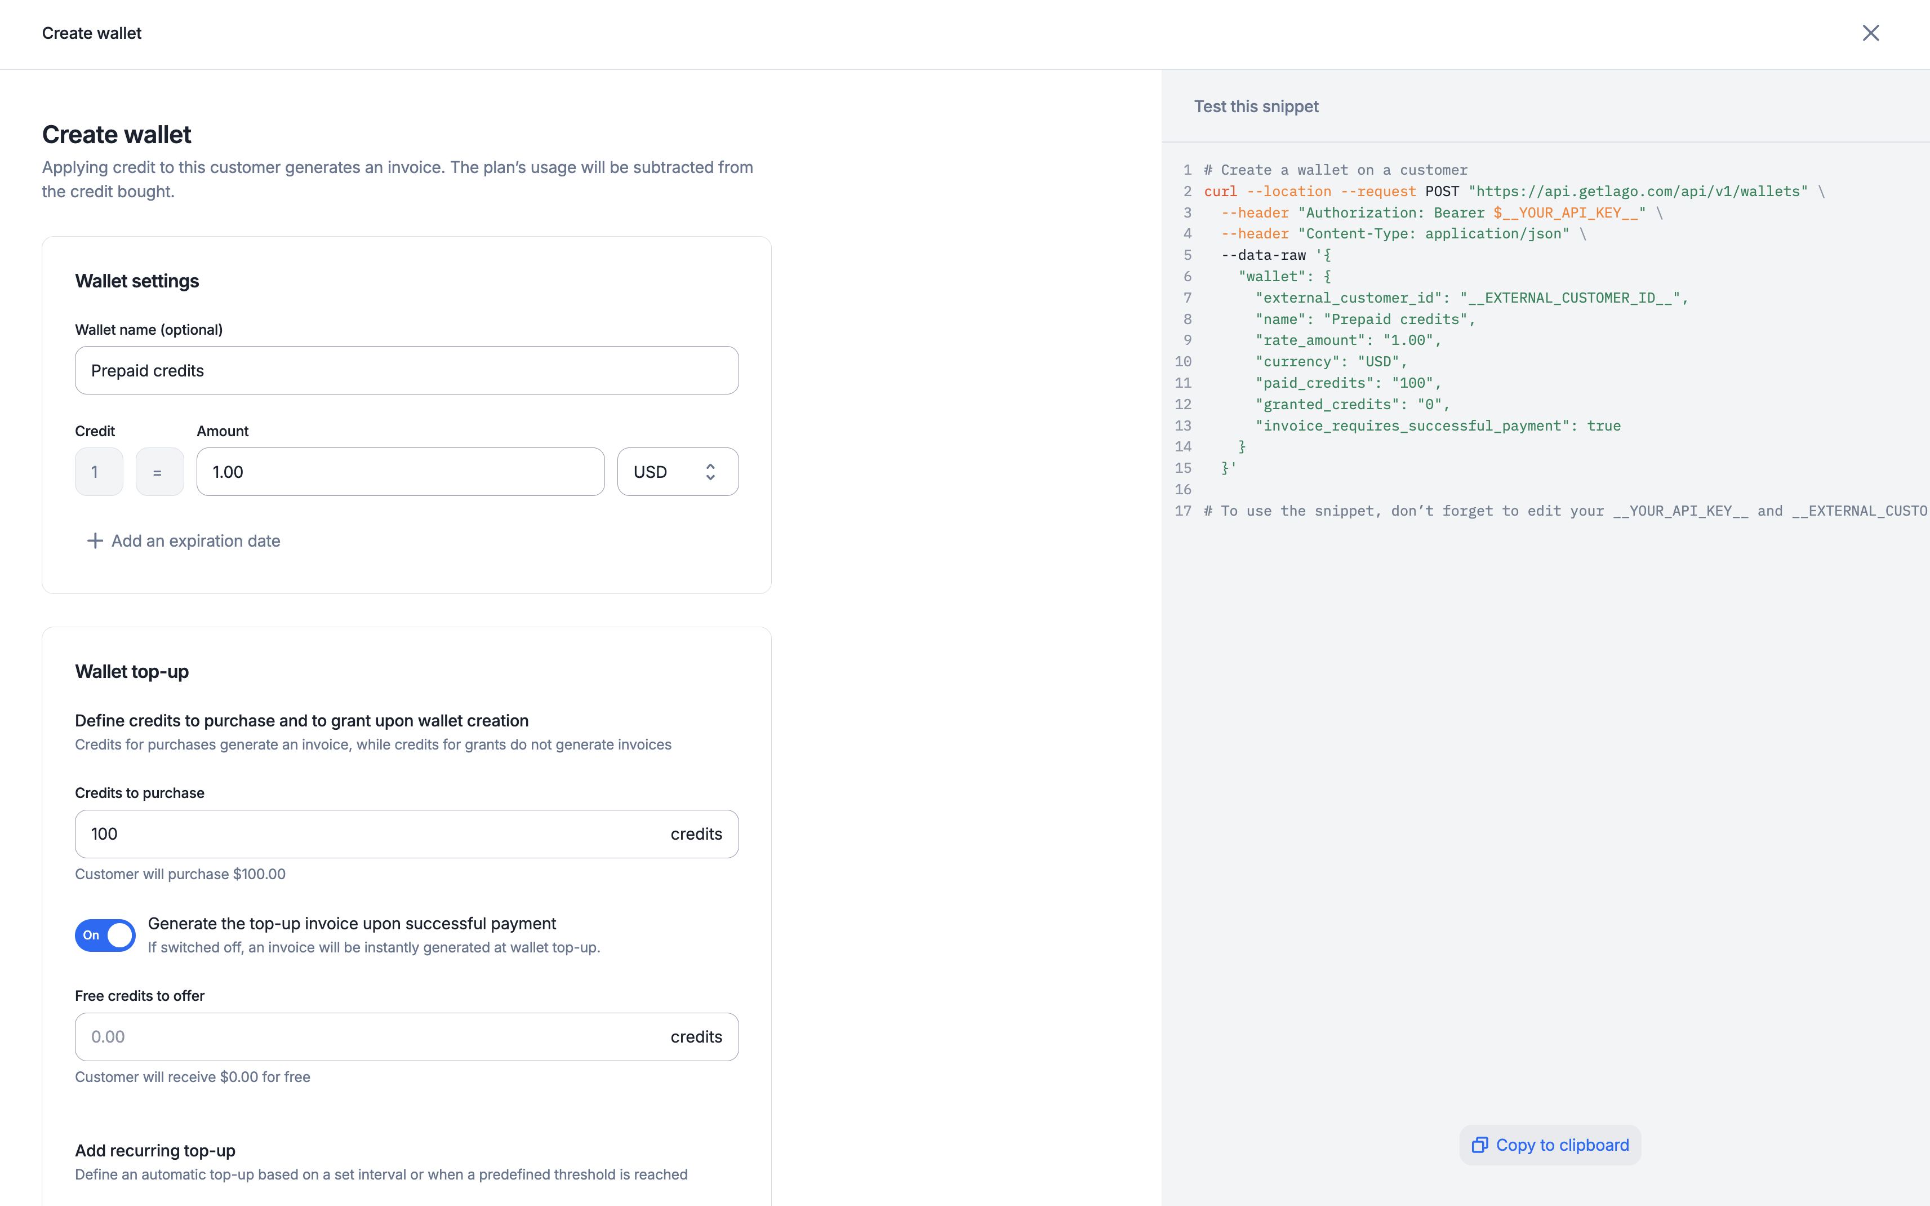This screenshot has width=1930, height=1206.
Task: Click the equals sign between credit and amount
Action: (159, 471)
